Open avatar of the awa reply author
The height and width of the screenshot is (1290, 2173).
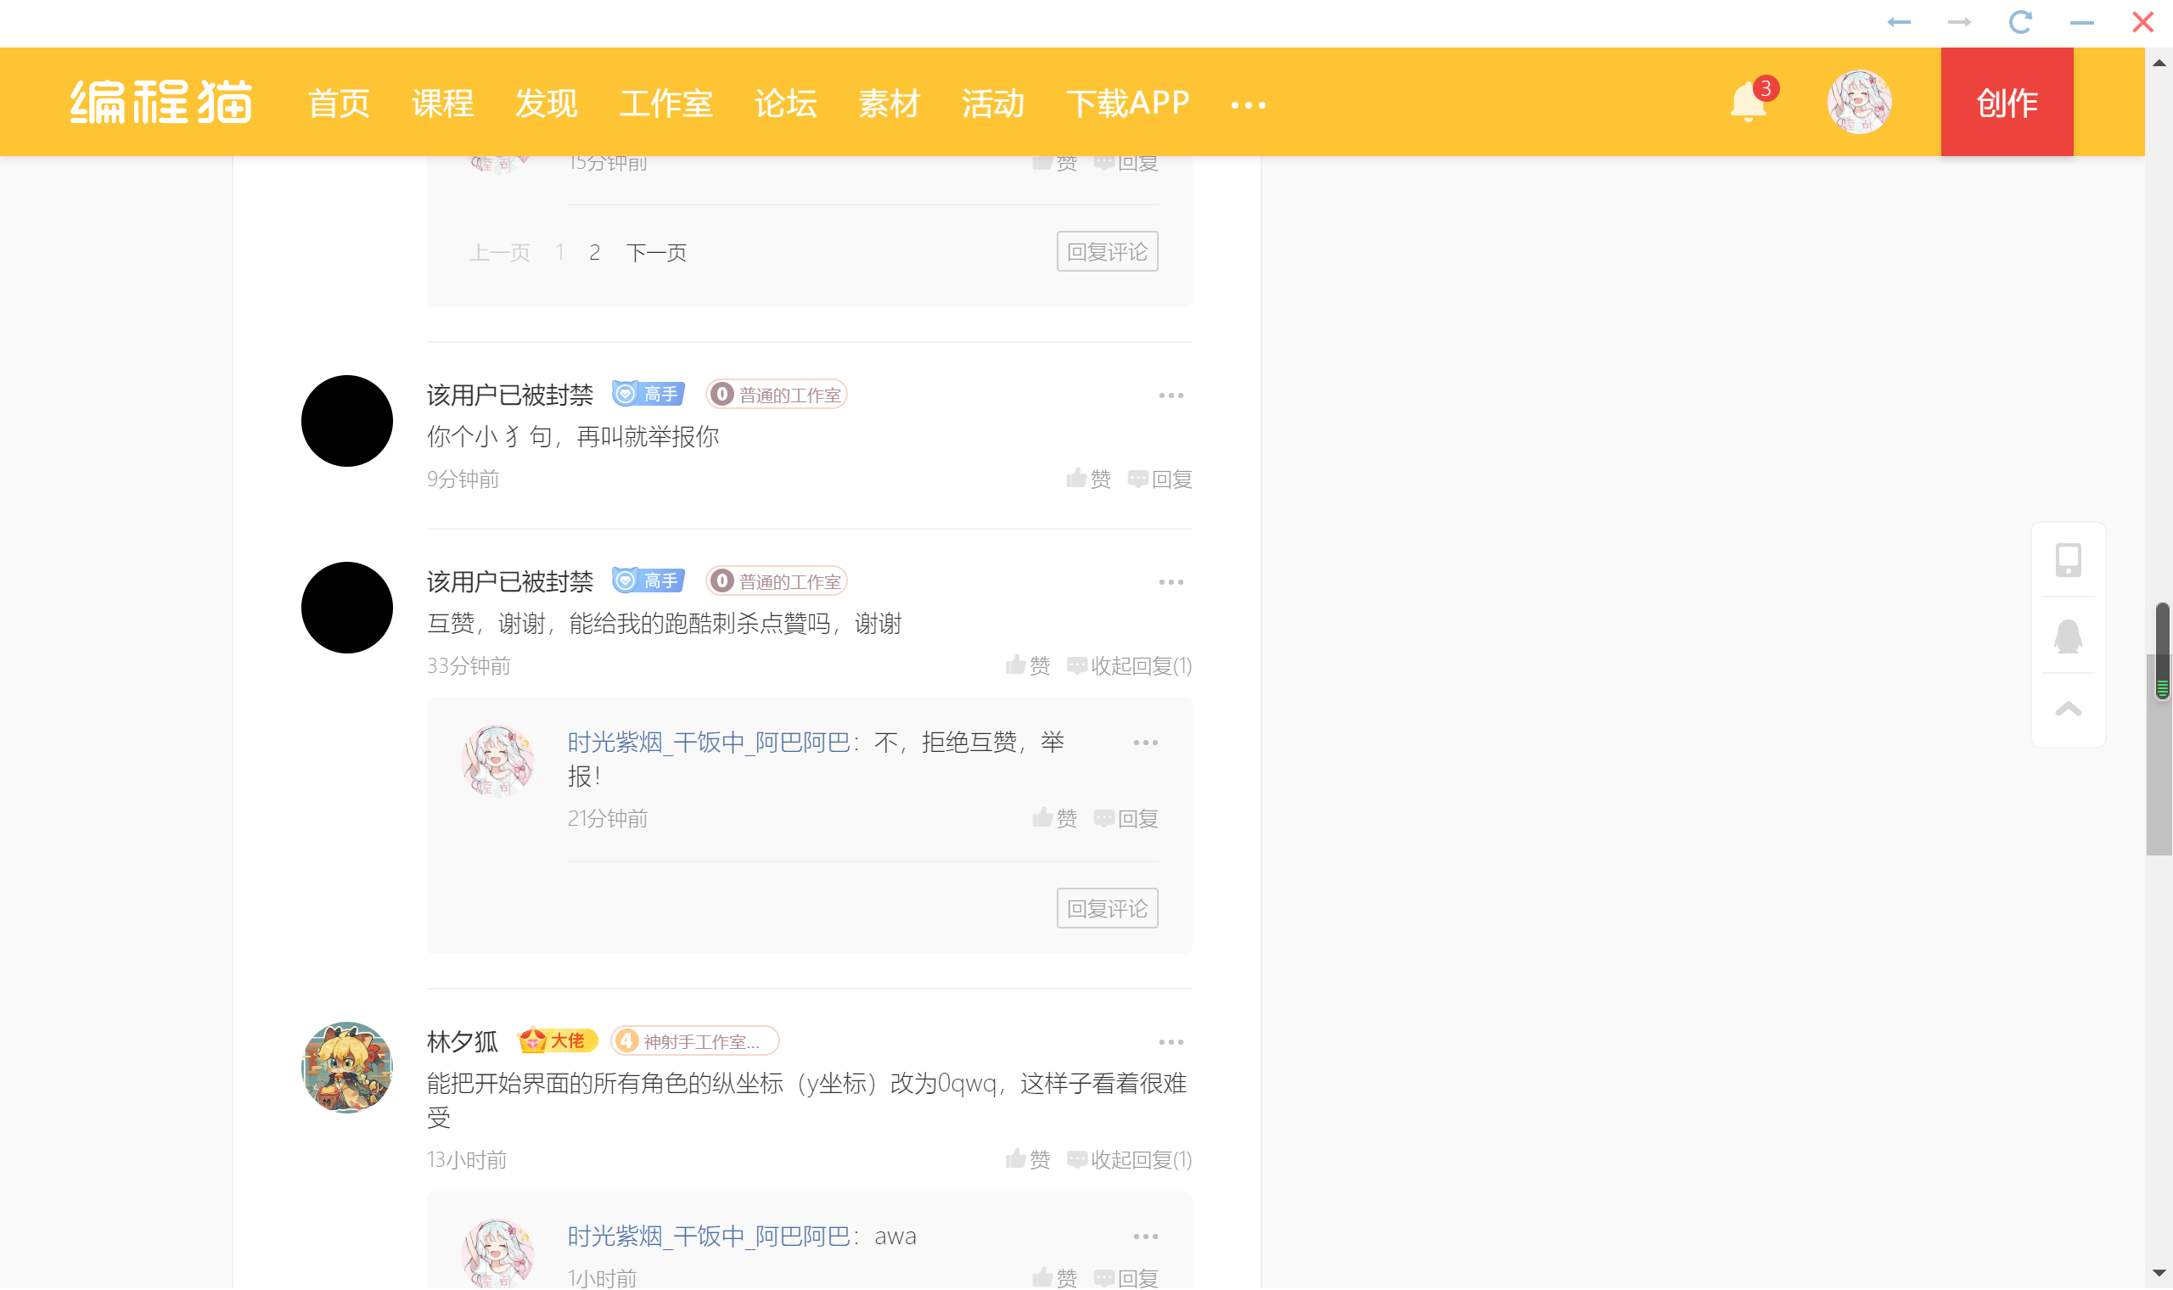pos(497,1254)
